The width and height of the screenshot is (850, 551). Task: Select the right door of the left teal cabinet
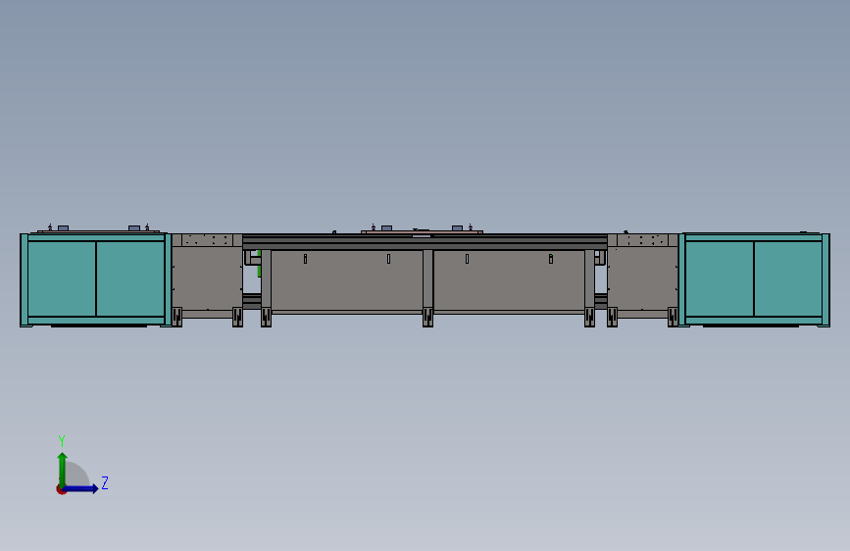(x=130, y=278)
